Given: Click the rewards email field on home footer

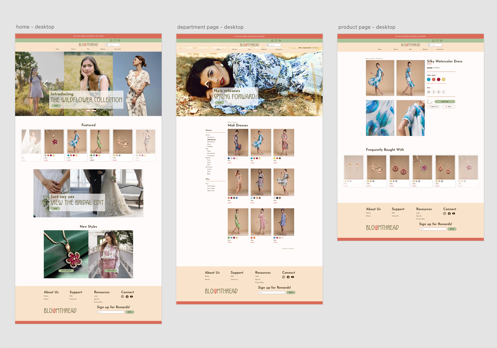Looking at the screenshot, I should 111,312.
